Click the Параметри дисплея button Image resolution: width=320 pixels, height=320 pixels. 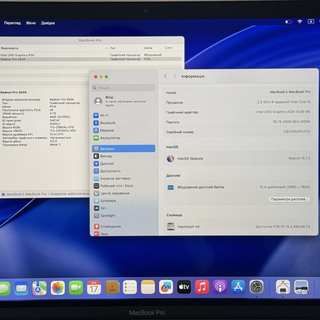click(x=289, y=199)
